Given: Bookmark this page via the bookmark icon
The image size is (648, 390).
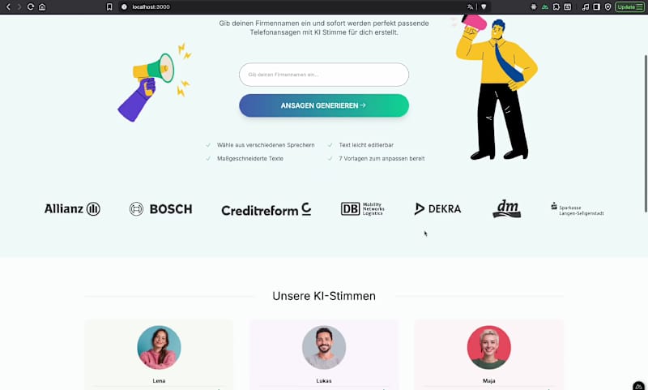Looking at the screenshot, I should 109,7.
